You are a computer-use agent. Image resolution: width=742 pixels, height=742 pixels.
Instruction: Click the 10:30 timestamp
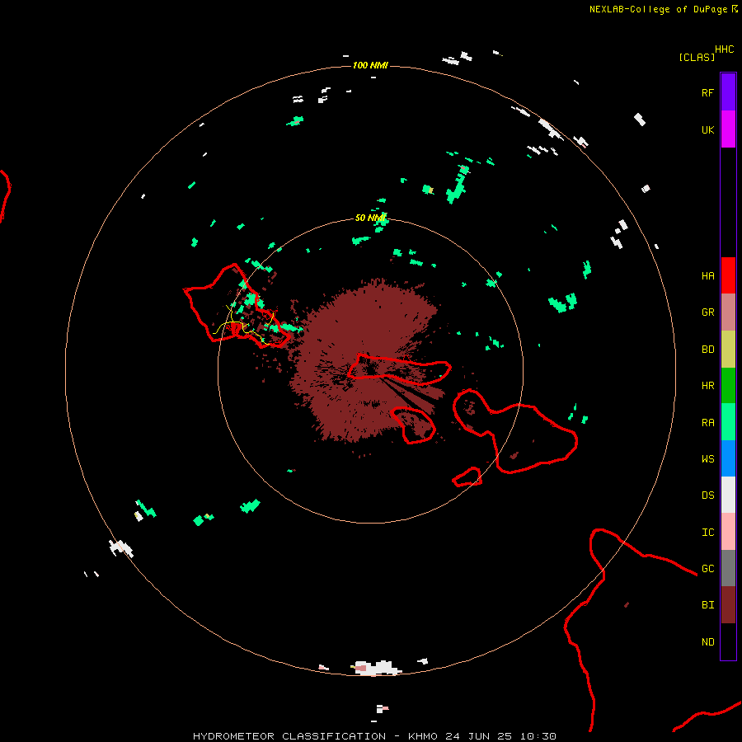(538, 736)
